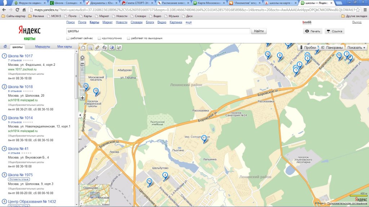Select the question-cursor 'what is here' tool

pos(119,48)
